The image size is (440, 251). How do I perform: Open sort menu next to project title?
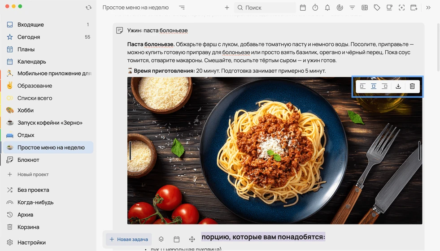pos(182,8)
